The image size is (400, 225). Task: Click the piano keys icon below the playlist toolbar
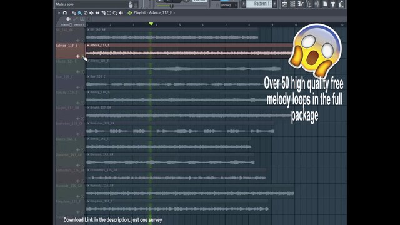82,19
